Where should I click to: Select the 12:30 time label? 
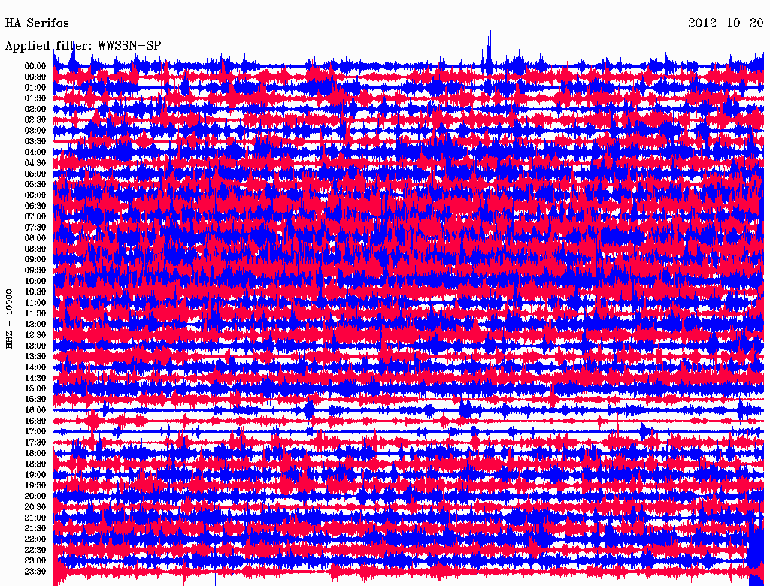35,335
